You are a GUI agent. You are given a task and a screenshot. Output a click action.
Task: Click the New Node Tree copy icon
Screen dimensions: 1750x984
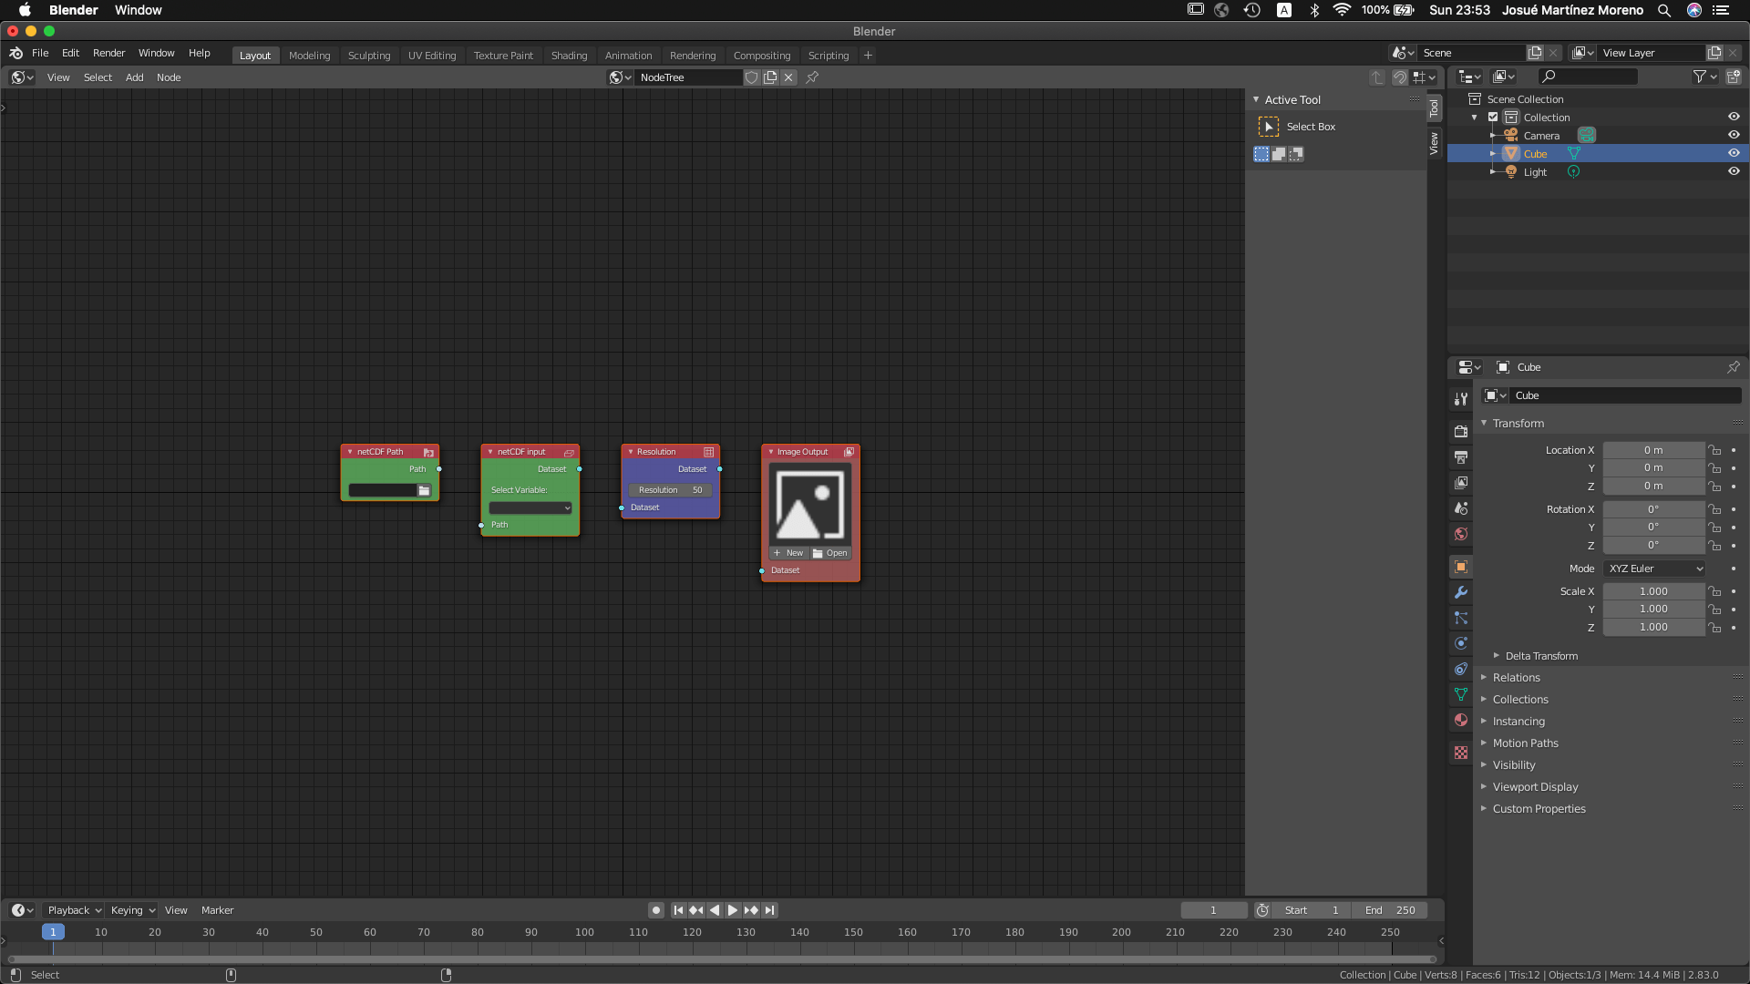coord(770,77)
